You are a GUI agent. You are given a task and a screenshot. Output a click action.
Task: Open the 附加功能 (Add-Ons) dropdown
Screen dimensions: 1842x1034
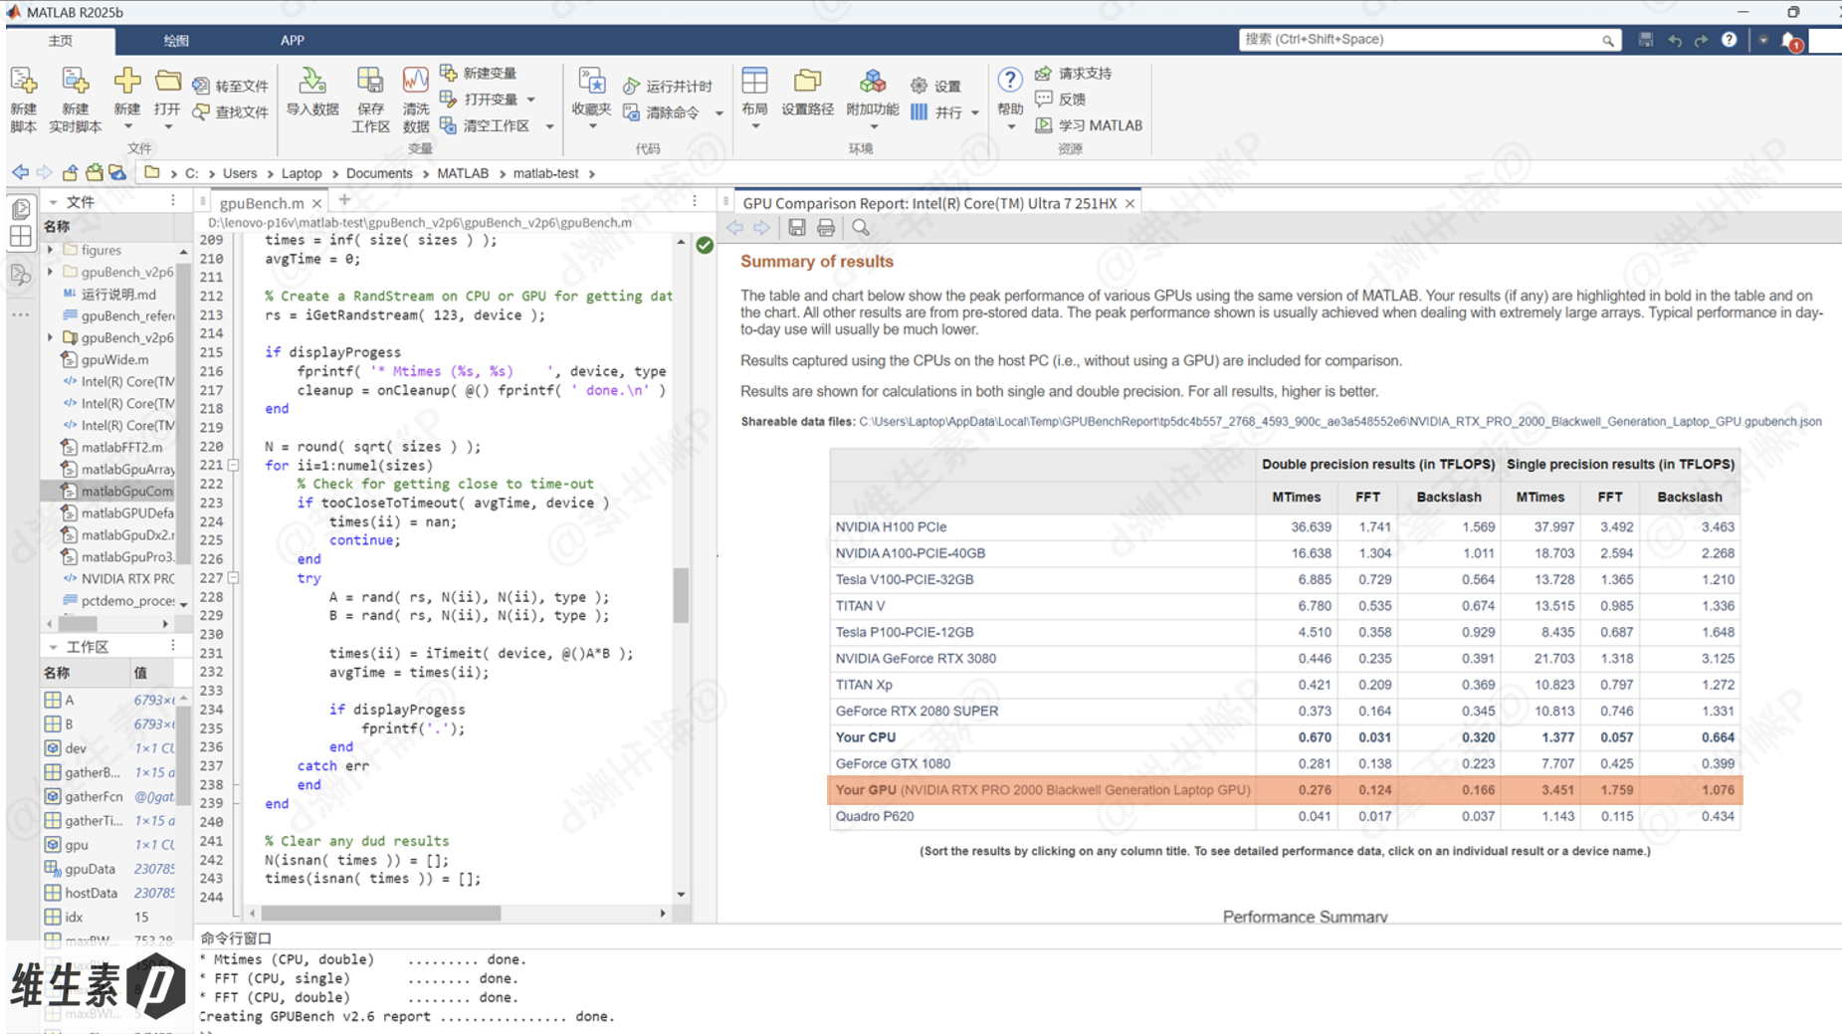tap(873, 127)
